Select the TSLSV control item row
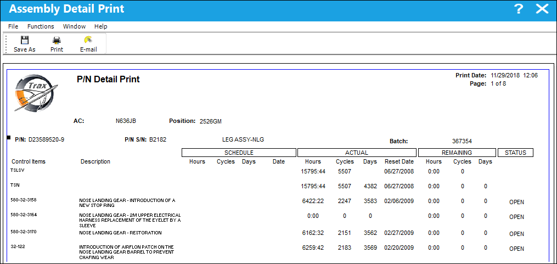The image size is (557, 264). point(18,170)
